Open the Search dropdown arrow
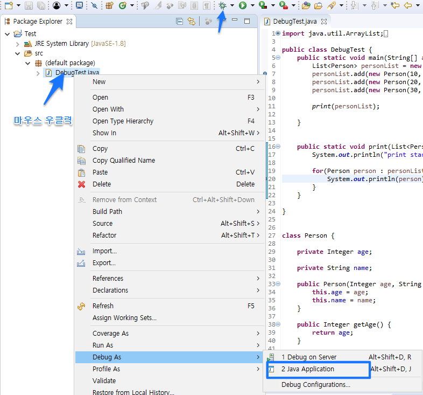Image resolution: width=423 pixels, height=395 pixels. (x=342, y=5)
